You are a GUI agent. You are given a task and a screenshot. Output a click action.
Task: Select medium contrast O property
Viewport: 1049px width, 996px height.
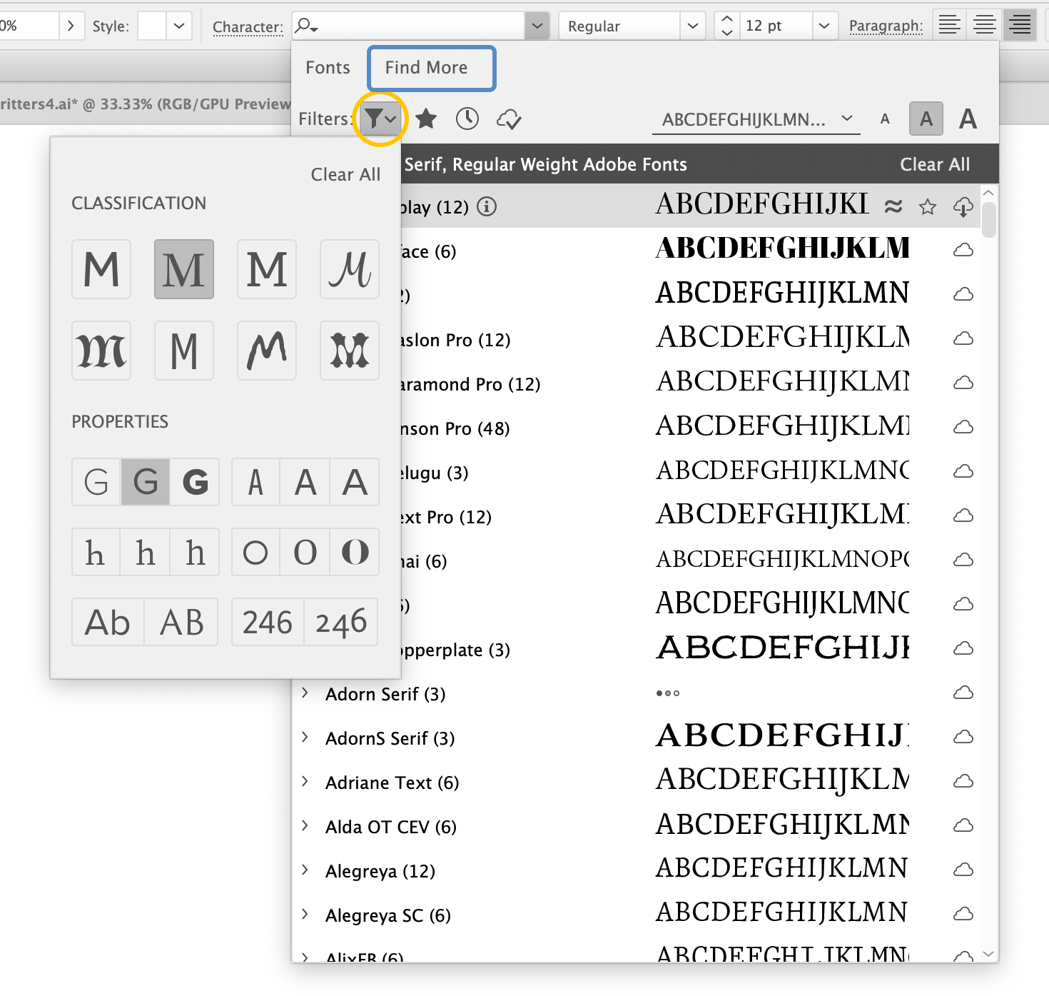tap(305, 552)
